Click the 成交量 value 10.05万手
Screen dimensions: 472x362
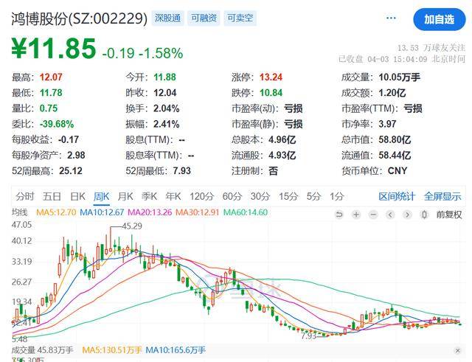pos(399,77)
